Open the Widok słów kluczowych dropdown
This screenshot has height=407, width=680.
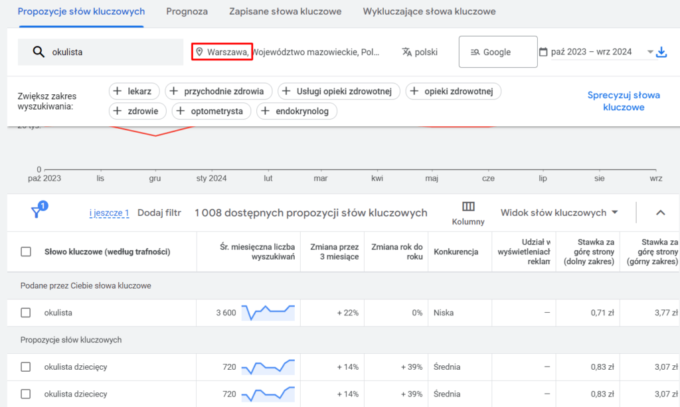559,212
